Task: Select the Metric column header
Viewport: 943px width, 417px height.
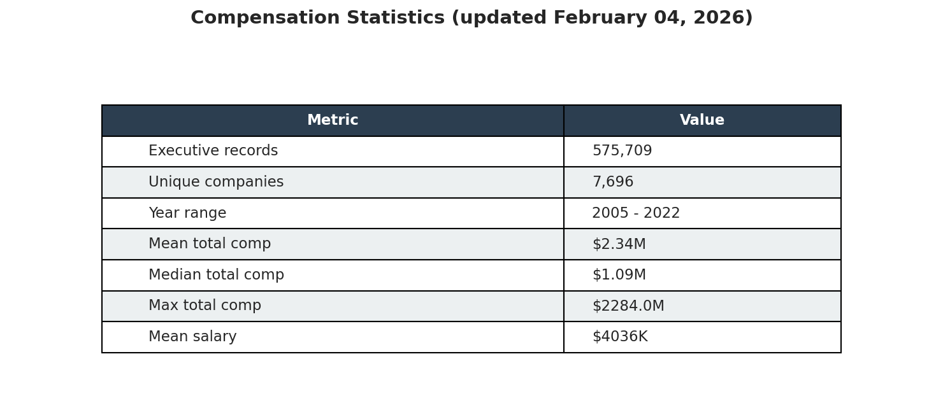Action: pyautogui.click(x=333, y=120)
